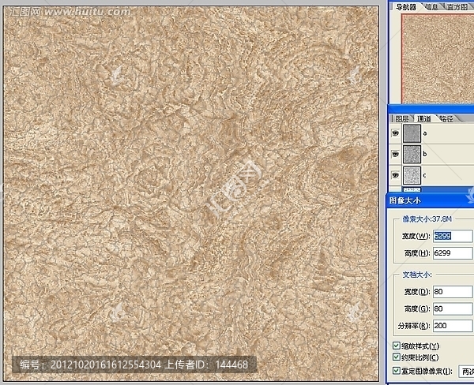
Task: Click the document 宽度(D) field
Action: (x=453, y=292)
